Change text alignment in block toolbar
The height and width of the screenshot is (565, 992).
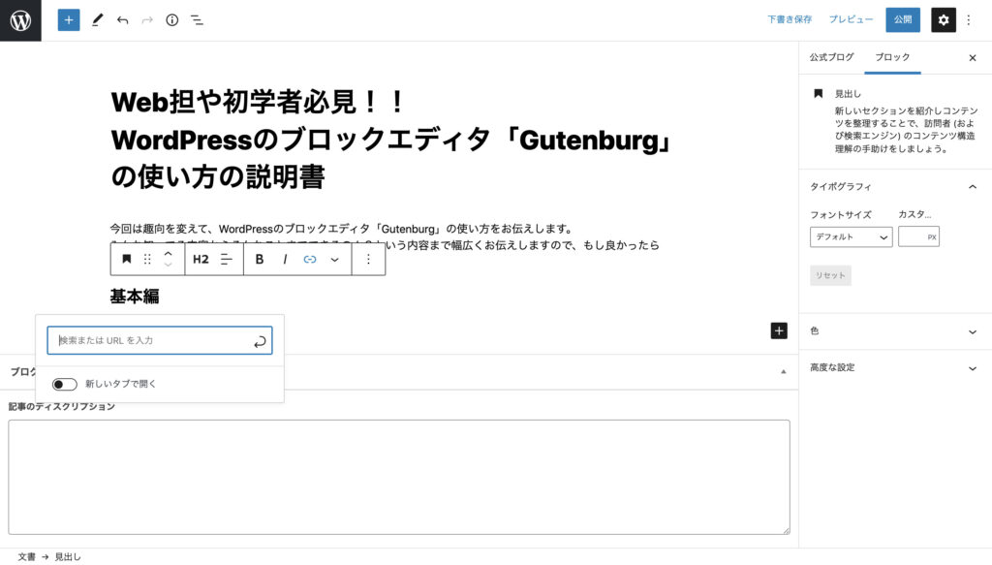click(227, 259)
